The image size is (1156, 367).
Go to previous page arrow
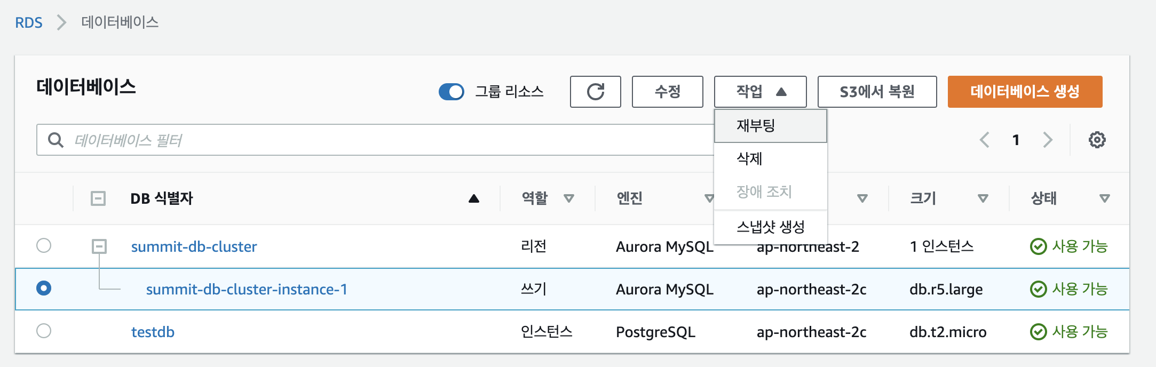coord(985,140)
